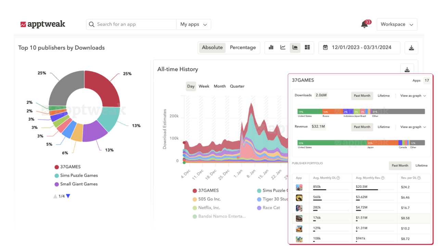Select Absolute value mode
438x250 pixels.
(212, 47)
